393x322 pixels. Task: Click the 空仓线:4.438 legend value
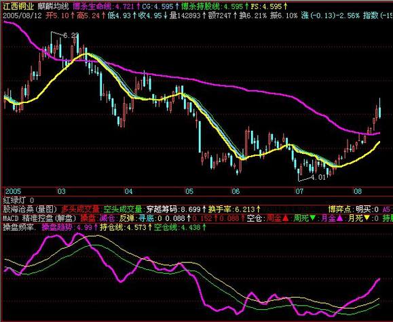coord(179,227)
